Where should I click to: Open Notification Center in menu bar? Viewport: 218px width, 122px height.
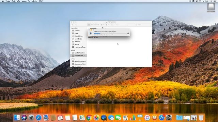click(x=215, y=1)
